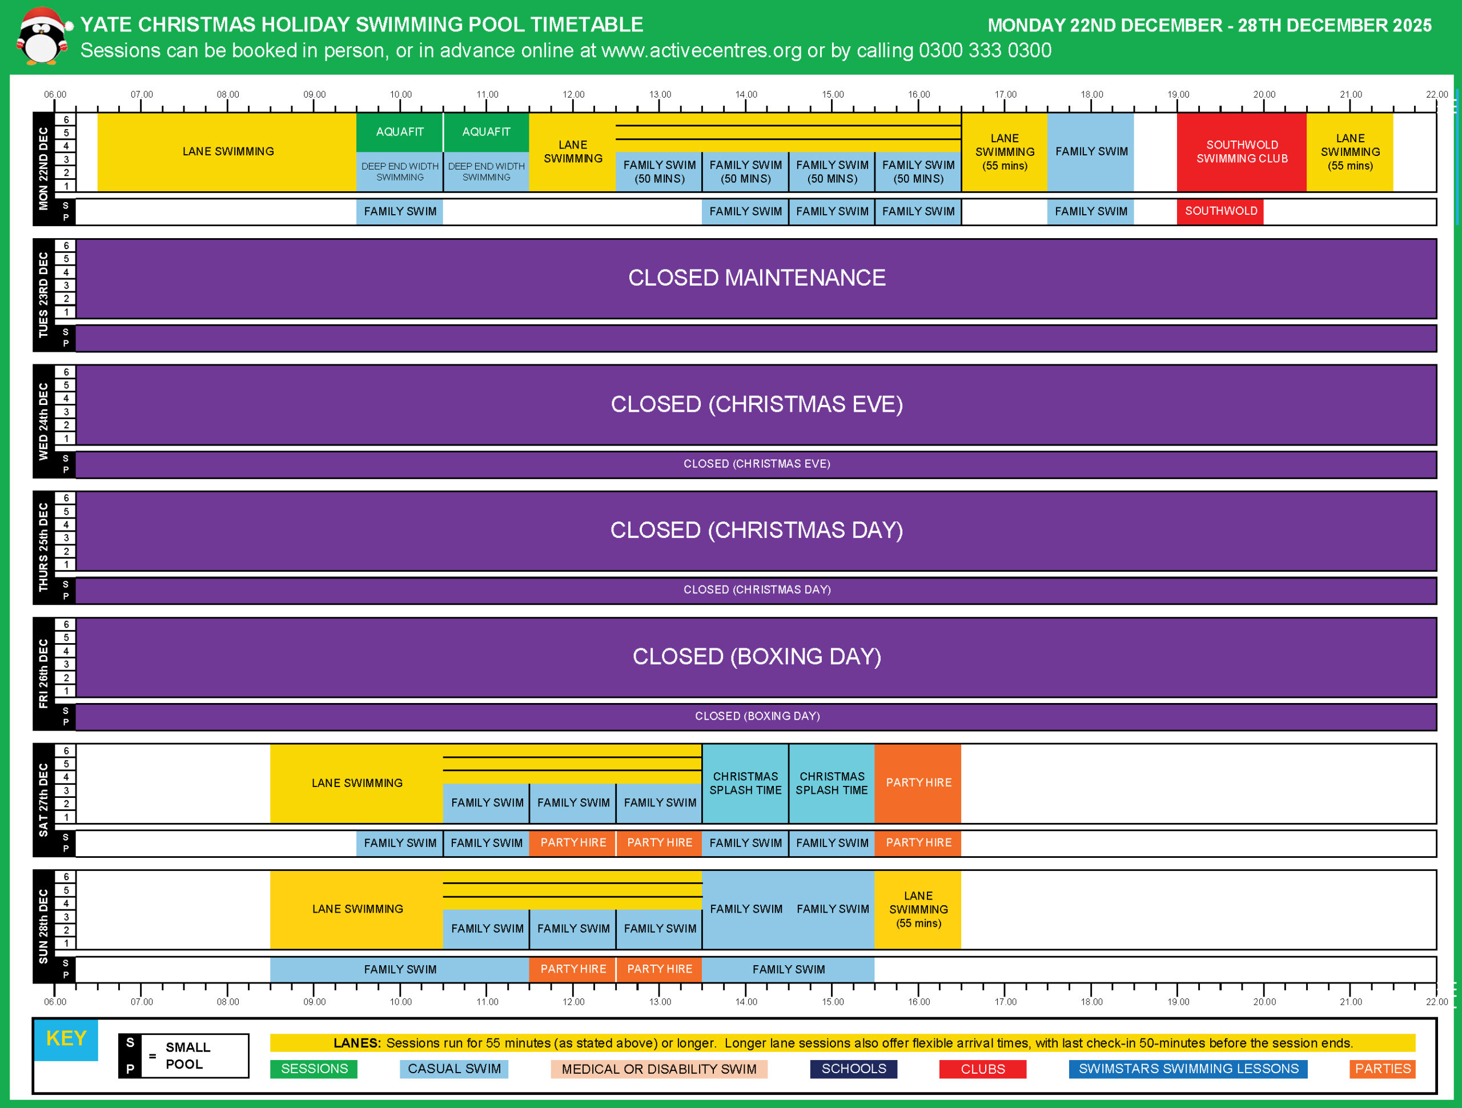Click the penguin Santa logo icon

click(x=43, y=37)
